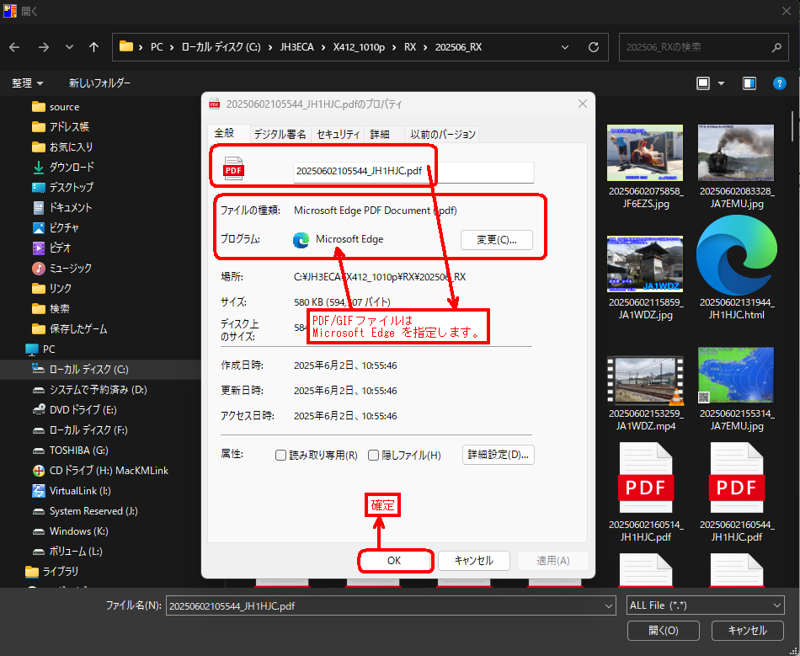Select お気に入り folder
Screen dimensions: 800x656
coord(62,147)
